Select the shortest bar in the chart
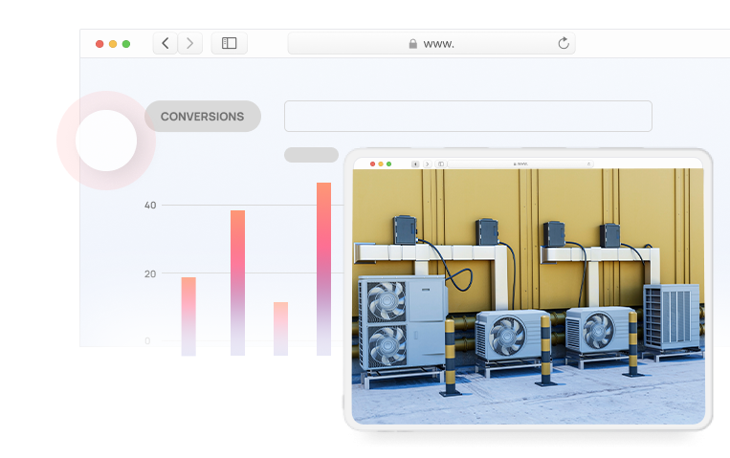The image size is (730, 458). tap(280, 328)
